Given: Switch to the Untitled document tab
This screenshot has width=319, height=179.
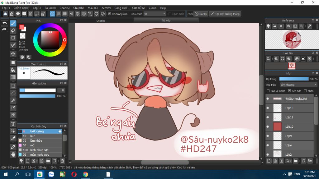Looking at the screenshot, I should pyautogui.click(x=101, y=21).
